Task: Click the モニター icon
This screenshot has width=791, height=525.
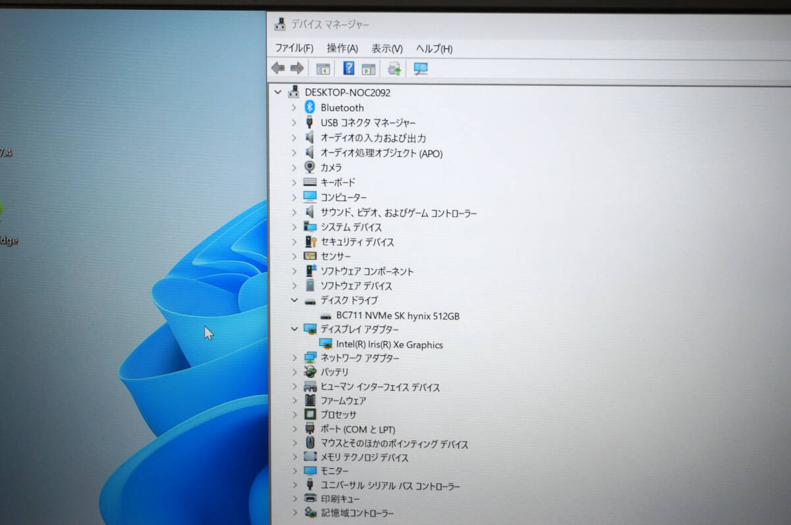Action: [310, 471]
